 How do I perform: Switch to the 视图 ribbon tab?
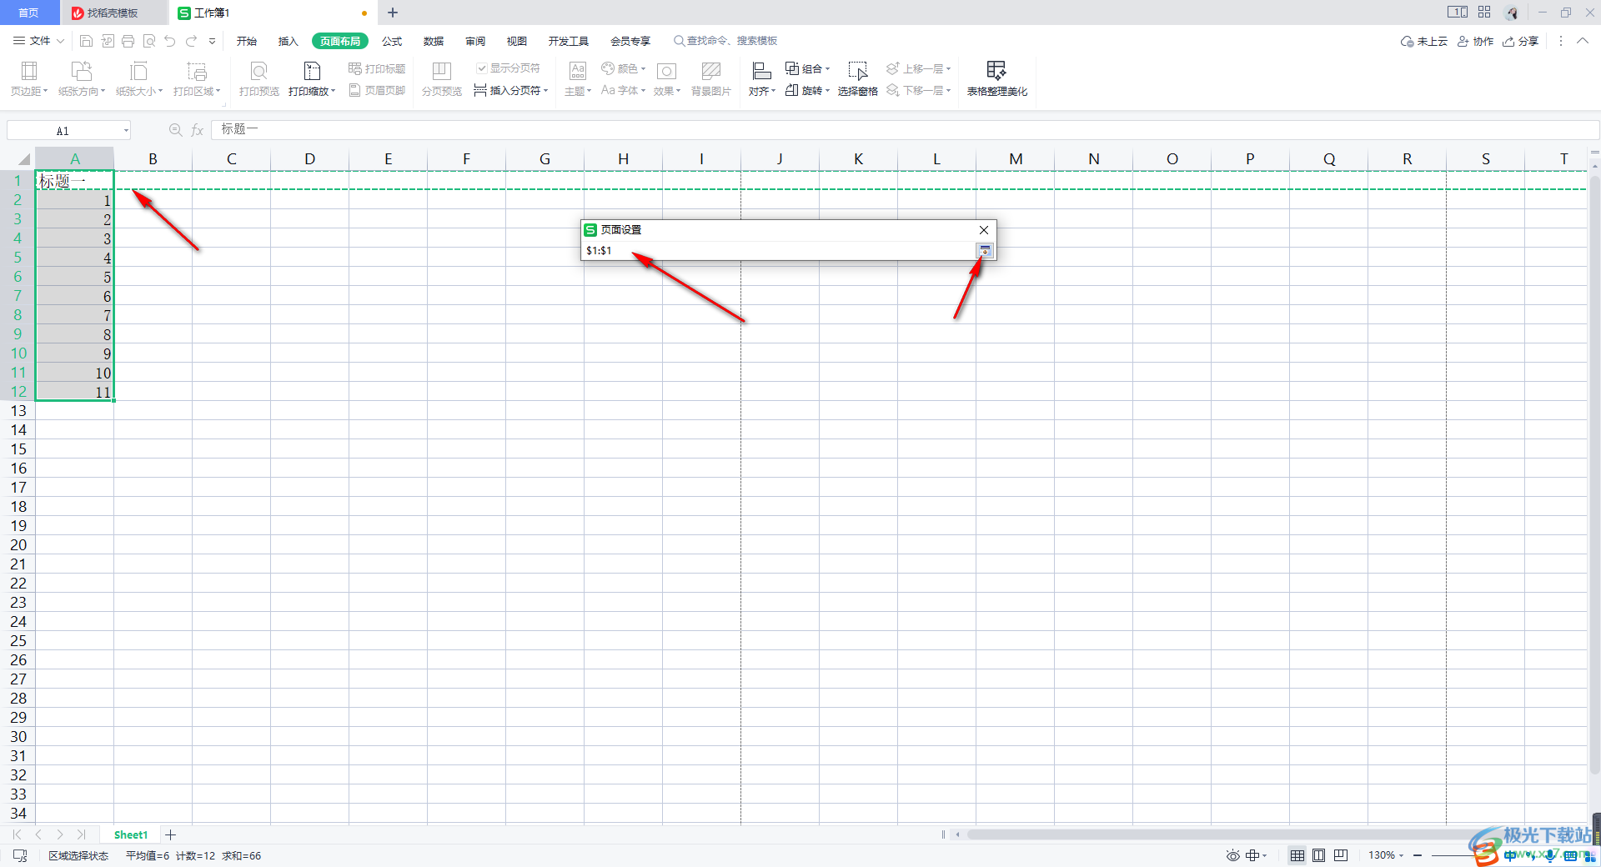tap(517, 41)
